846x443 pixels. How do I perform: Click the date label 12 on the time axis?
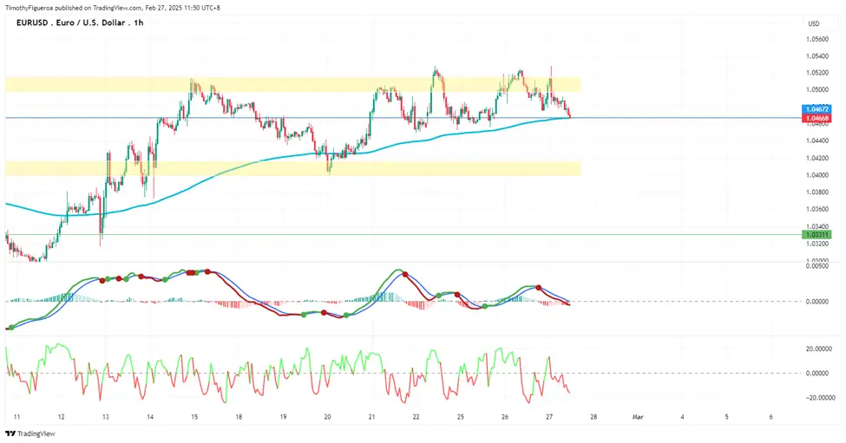click(61, 417)
